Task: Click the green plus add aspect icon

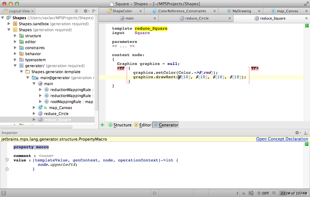Action: [x=102, y=125]
